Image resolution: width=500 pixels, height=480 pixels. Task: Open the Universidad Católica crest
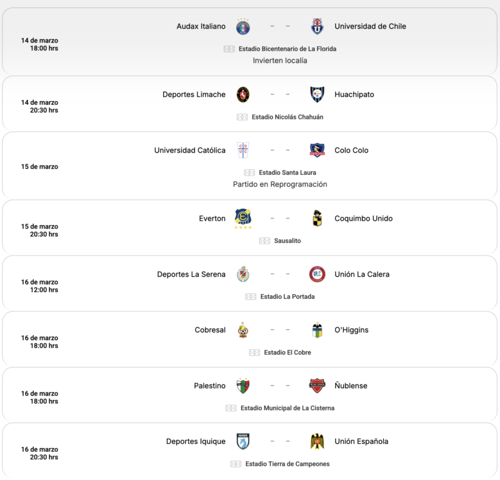pyautogui.click(x=242, y=150)
